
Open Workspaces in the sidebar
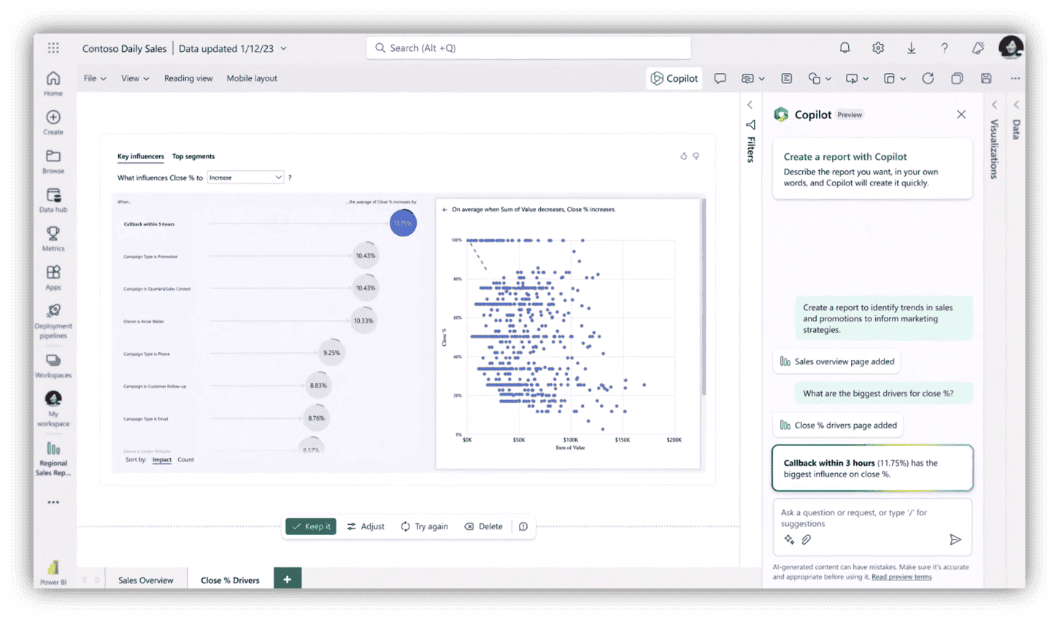coord(53,366)
